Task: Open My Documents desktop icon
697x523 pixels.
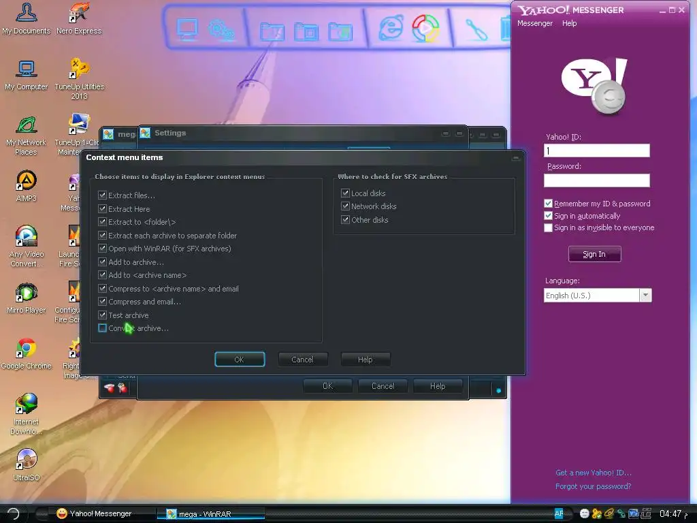Action: click(27, 18)
